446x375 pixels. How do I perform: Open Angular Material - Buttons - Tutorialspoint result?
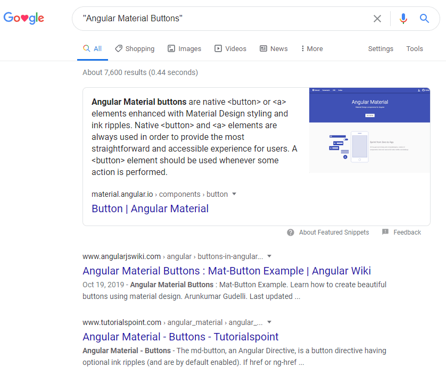coord(180,337)
